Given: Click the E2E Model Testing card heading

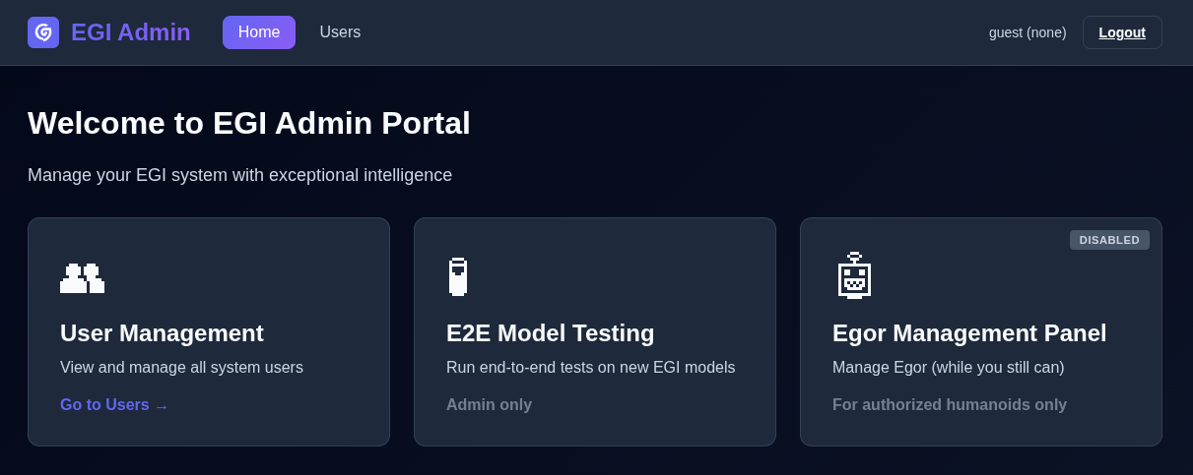Looking at the screenshot, I should [550, 333].
